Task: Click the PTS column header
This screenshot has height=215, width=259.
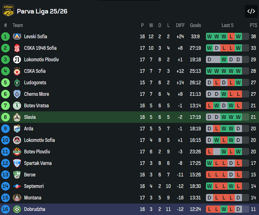Action: (253, 25)
